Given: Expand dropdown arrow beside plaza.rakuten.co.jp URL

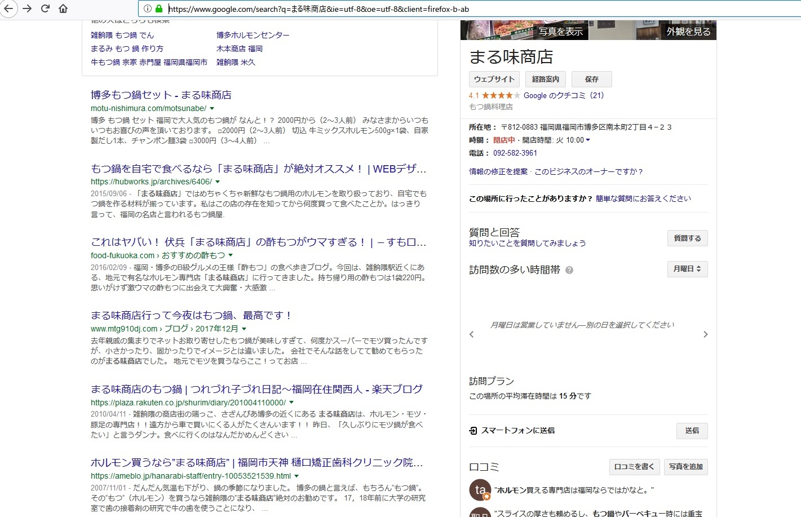Looking at the screenshot, I should pyautogui.click(x=291, y=403).
